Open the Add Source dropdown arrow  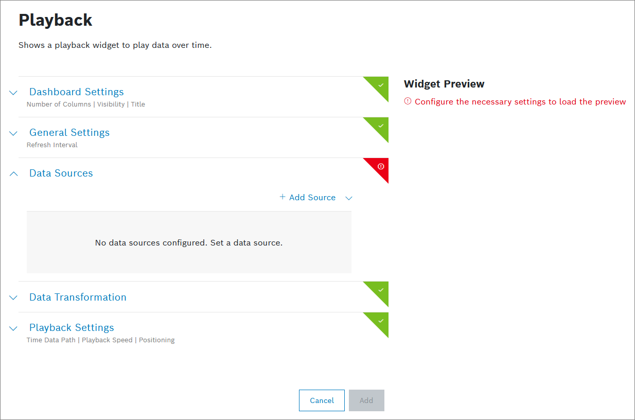click(349, 198)
